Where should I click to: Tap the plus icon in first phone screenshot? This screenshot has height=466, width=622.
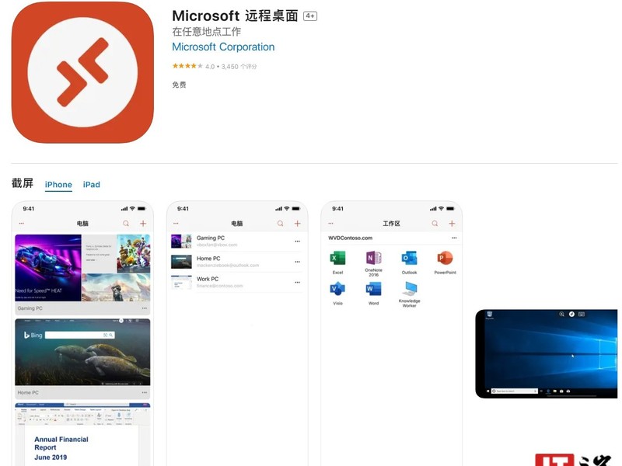point(143,224)
